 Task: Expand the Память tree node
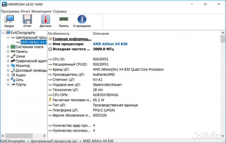click(8, 52)
